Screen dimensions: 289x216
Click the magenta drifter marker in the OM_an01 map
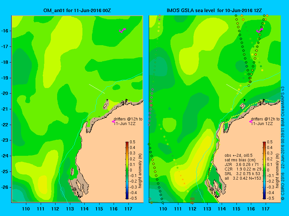(122, 30)
